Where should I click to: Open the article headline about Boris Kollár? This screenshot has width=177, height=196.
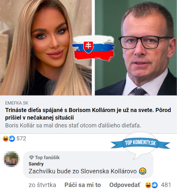(x=88, y=114)
